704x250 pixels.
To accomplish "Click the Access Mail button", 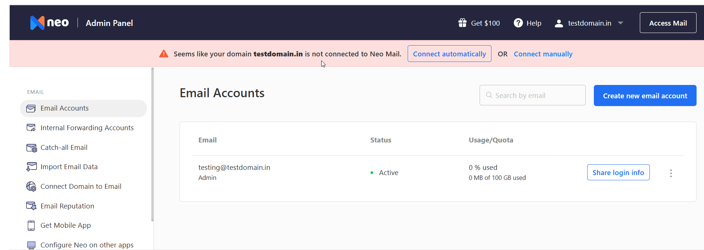I will click(x=668, y=23).
